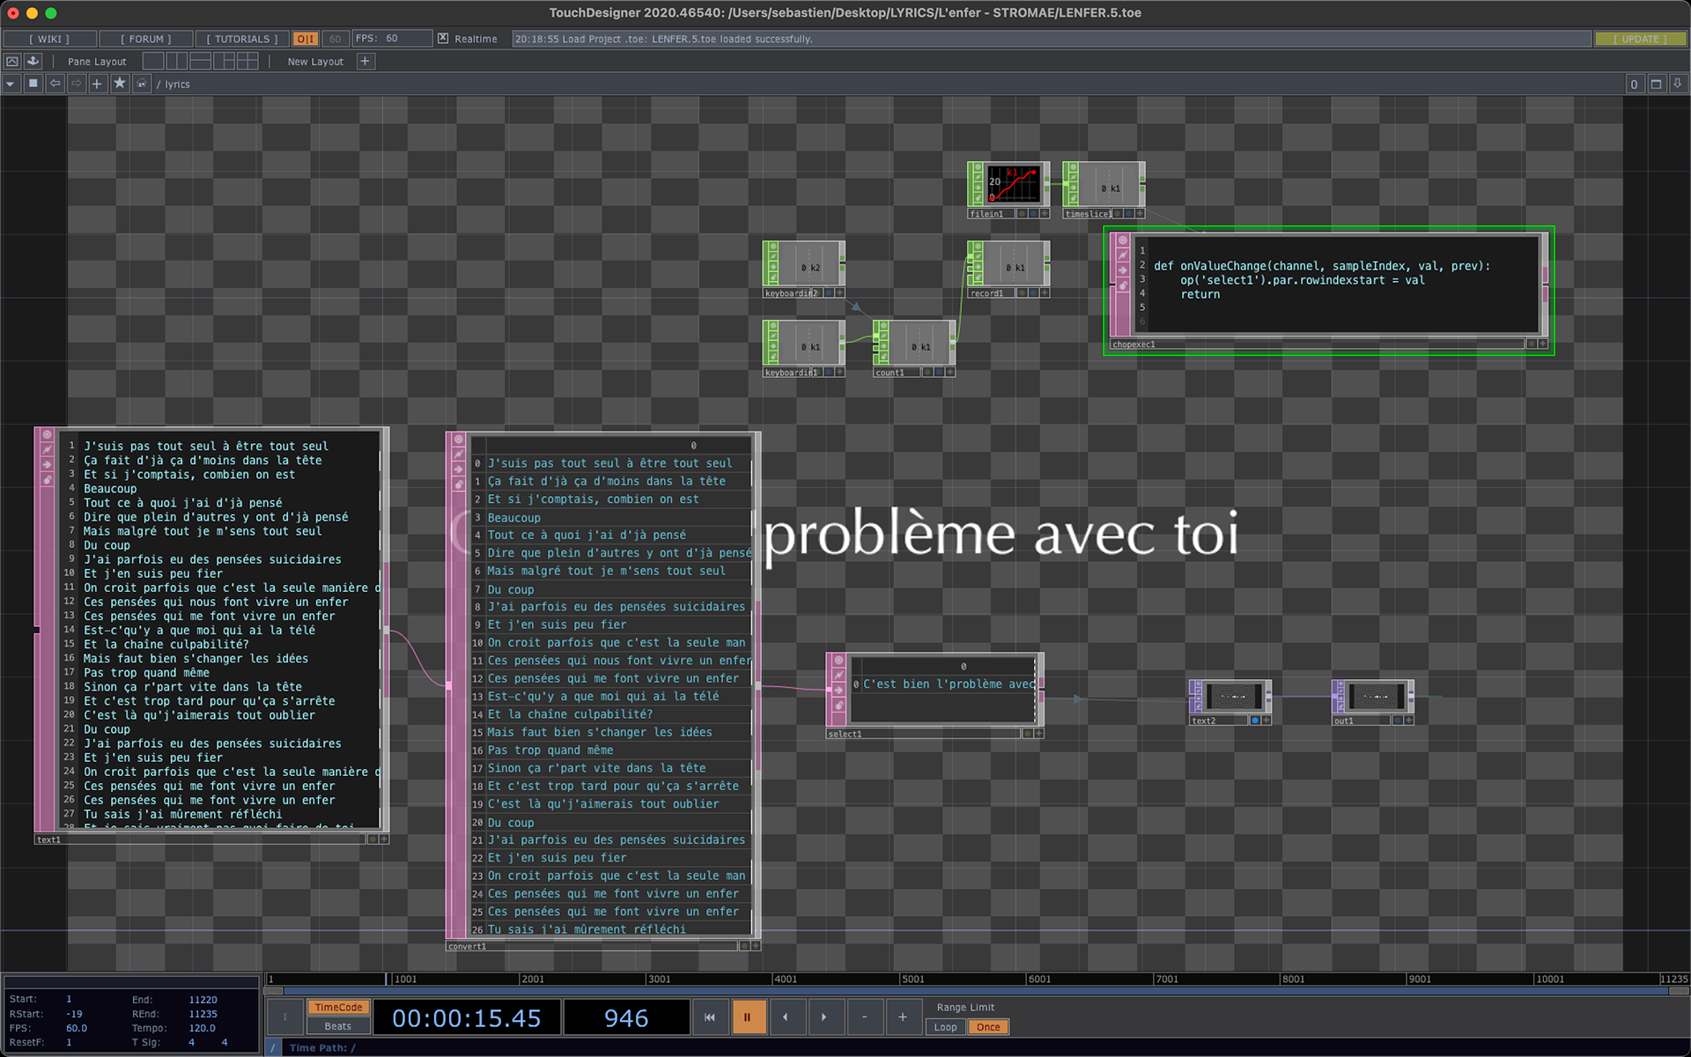Viewport: 1691px width, 1057px height.
Task: Click the Tempo value 120.0
Action: [x=202, y=1028]
